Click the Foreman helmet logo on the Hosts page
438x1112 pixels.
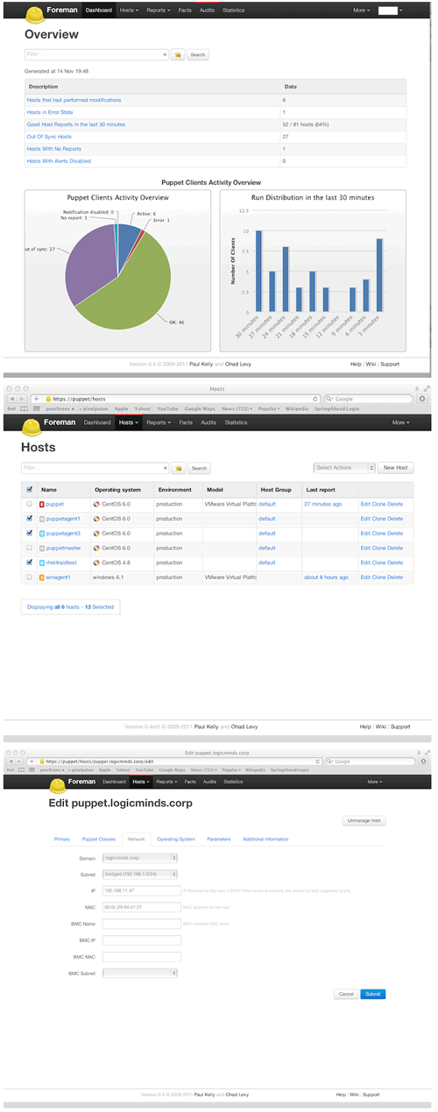(33, 426)
